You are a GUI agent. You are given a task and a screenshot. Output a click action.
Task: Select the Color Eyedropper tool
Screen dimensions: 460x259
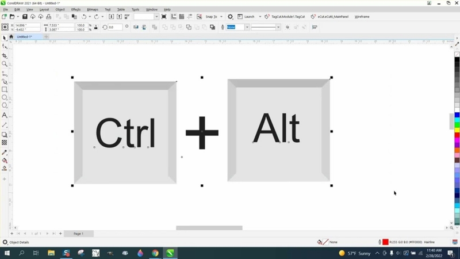point(5,153)
